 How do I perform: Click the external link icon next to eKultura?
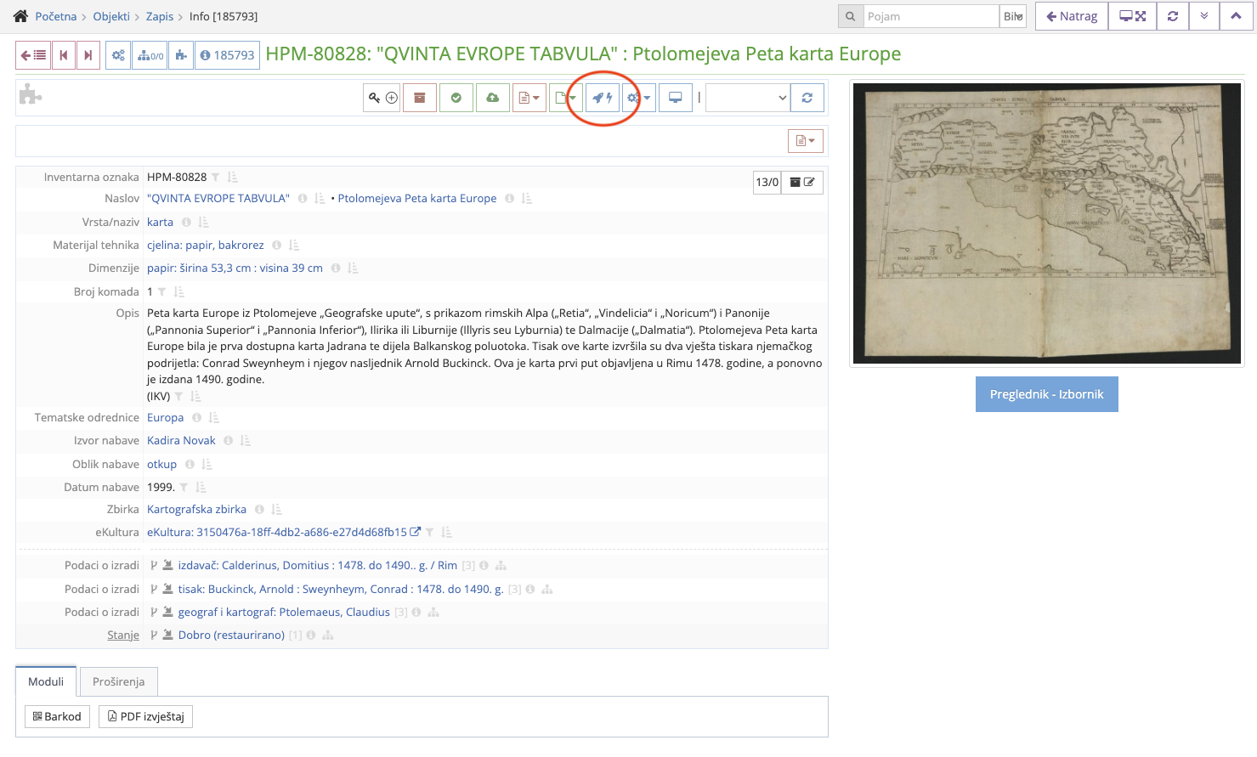point(416,533)
